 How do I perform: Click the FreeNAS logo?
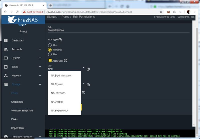point(23,20)
